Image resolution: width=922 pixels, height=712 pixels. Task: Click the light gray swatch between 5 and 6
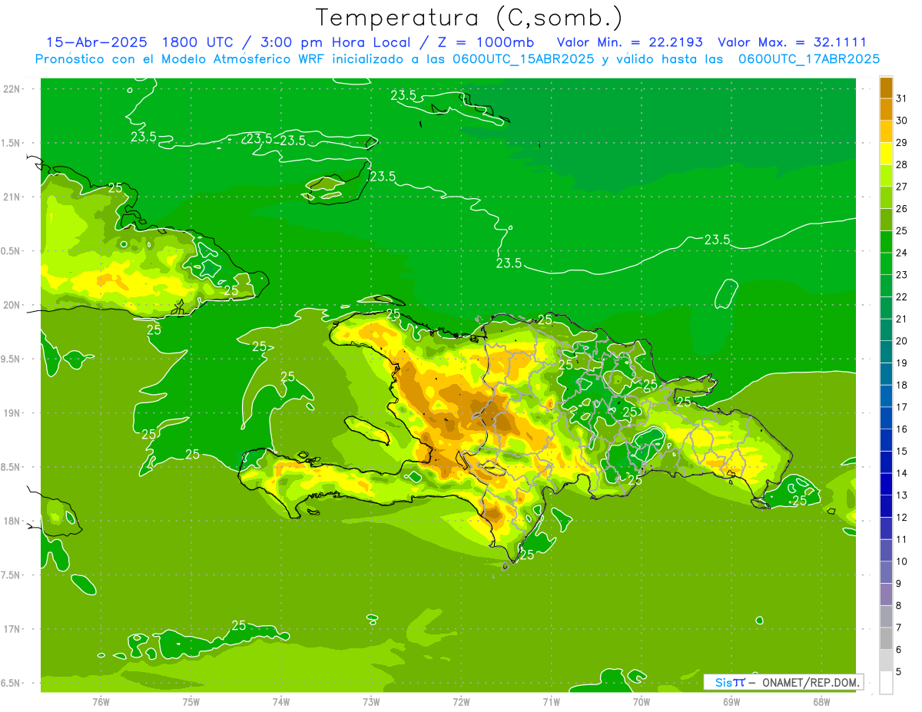886,661
